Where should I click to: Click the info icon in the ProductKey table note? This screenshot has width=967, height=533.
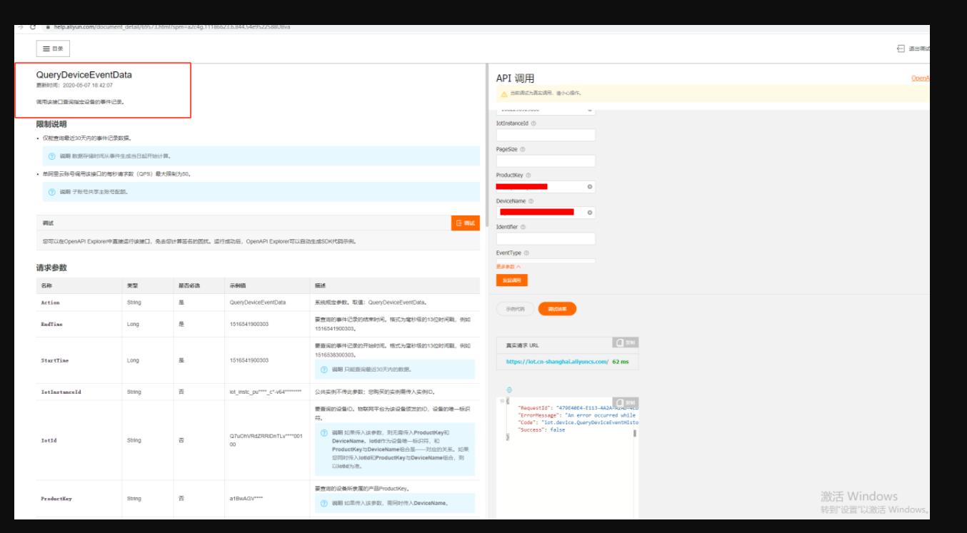[324, 503]
